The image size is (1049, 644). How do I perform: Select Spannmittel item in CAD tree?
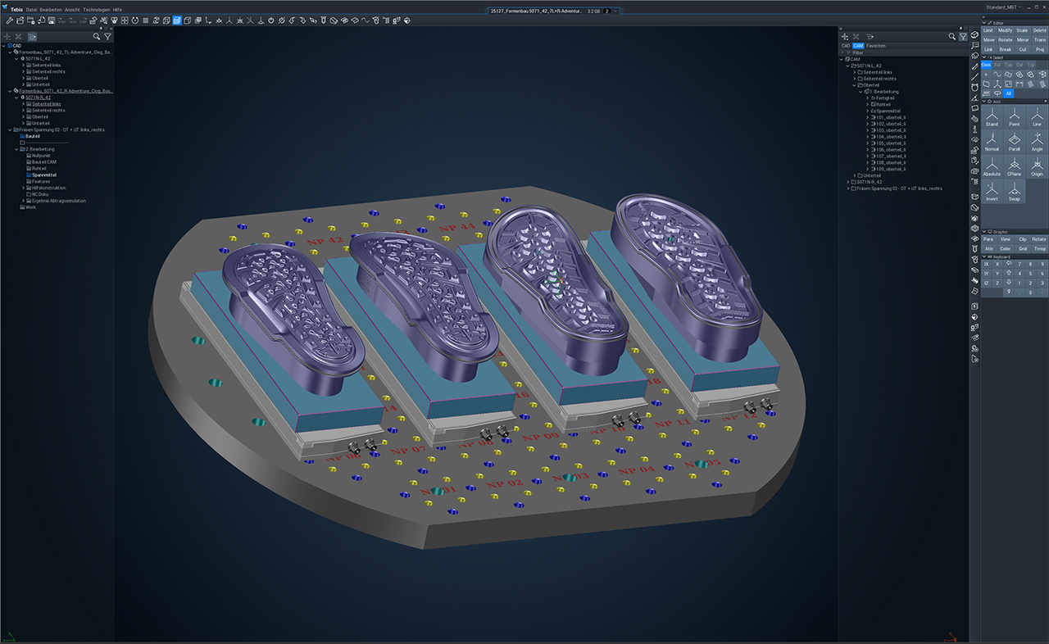pyautogui.click(x=45, y=175)
